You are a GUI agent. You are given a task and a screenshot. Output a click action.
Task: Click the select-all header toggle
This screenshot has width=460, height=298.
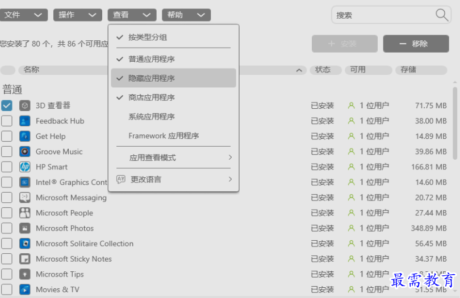pyautogui.click(x=7, y=70)
